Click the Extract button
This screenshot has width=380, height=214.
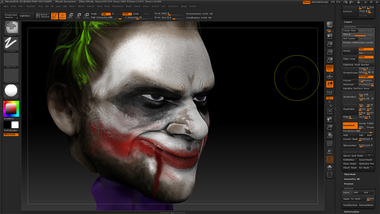(350, 11)
